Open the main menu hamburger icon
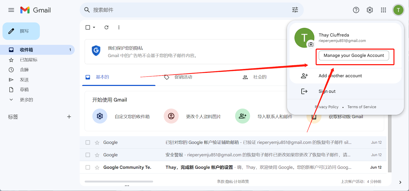This screenshot has width=409, height=191. (11, 10)
